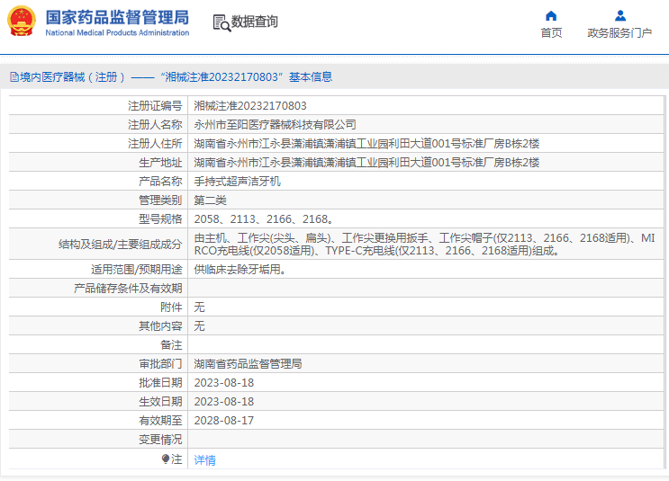The width and height of the screenshot is (669, 481).
Task: Click the document icon before 境内医疗器械
Action: [14, 77]
